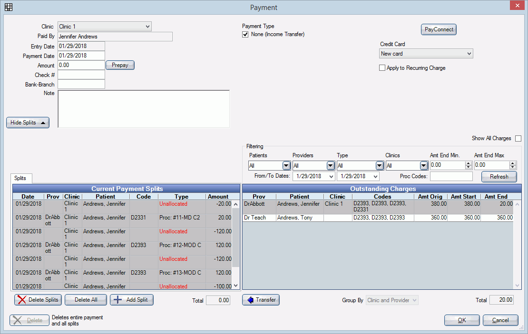Click into the Note text area
This screenshot has height=334, width=528.
[x=144, y=109]
